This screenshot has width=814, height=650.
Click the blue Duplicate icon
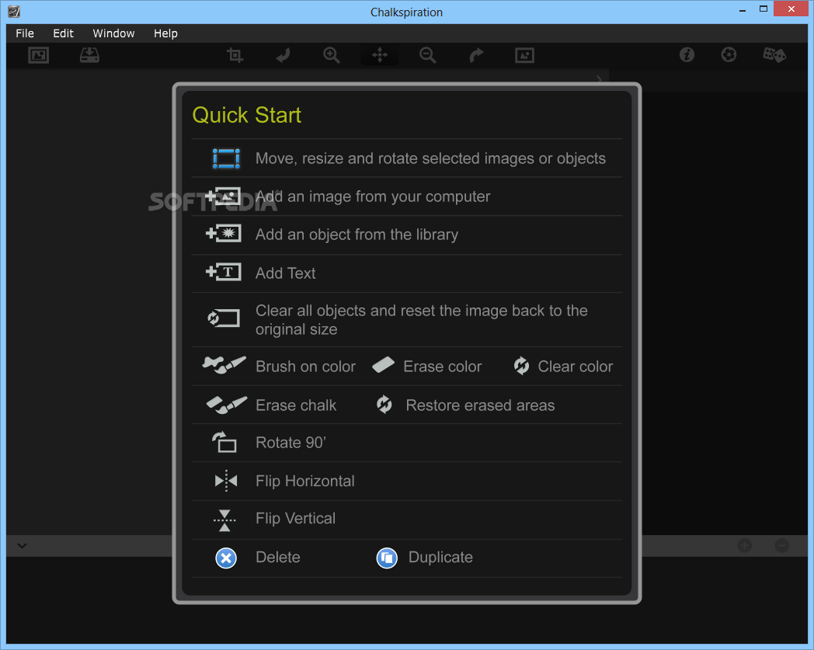click(387, 558)
